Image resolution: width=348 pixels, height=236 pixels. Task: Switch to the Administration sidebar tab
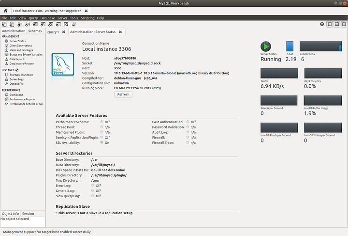(14, 31)
